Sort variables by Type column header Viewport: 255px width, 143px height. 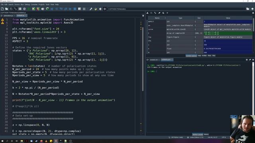[180, 18]
